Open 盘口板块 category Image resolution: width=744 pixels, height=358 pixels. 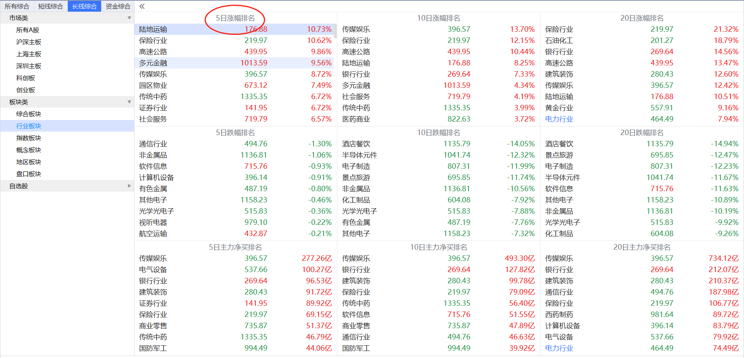(x=29, y=174)
